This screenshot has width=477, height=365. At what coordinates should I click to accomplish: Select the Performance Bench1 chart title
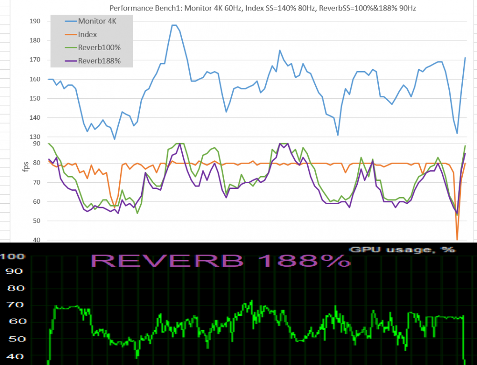[x=263, y=8]
